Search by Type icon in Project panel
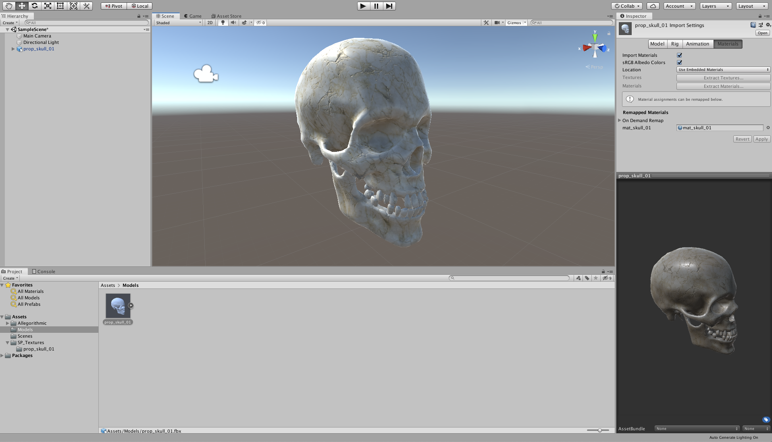 coord(578,278)
